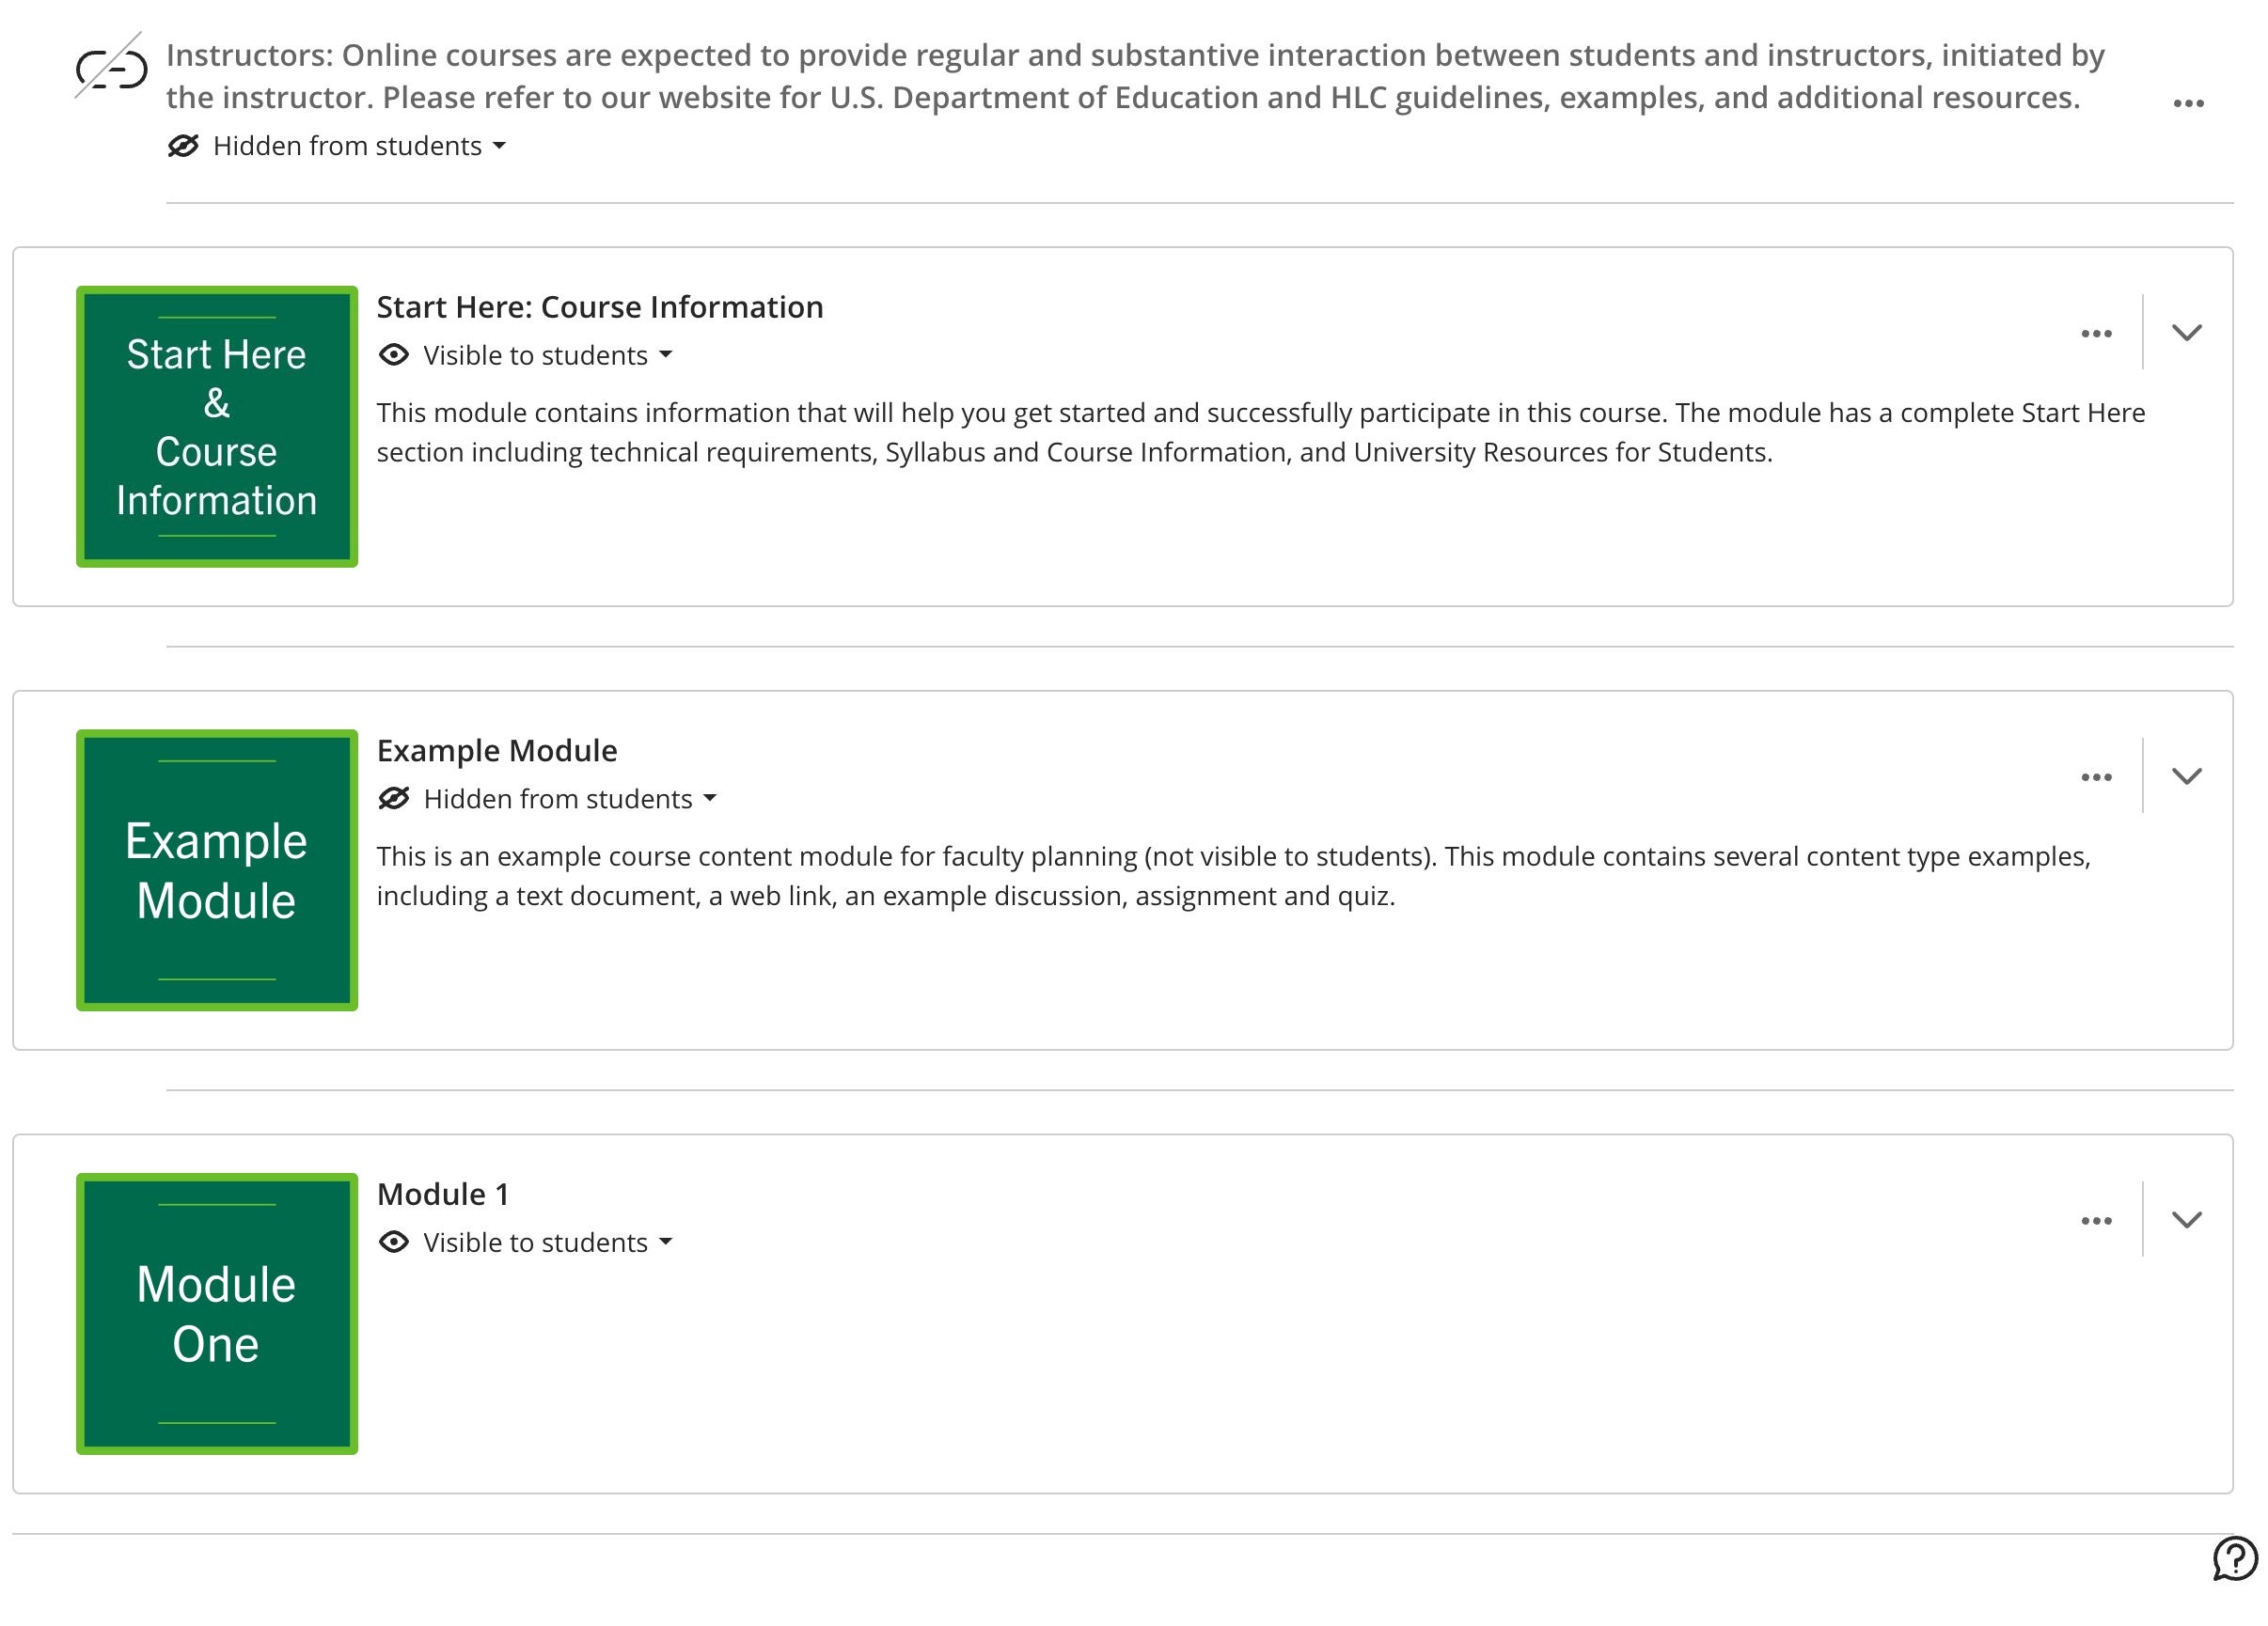This screenshot has width=2268, height=1626.
Task: Click eye icon under Start Here: Course Information
Action: [394, 354]
